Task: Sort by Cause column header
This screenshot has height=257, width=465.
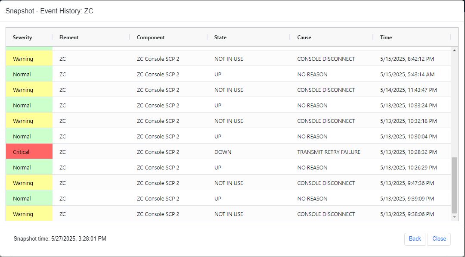Action: (304, 38)
